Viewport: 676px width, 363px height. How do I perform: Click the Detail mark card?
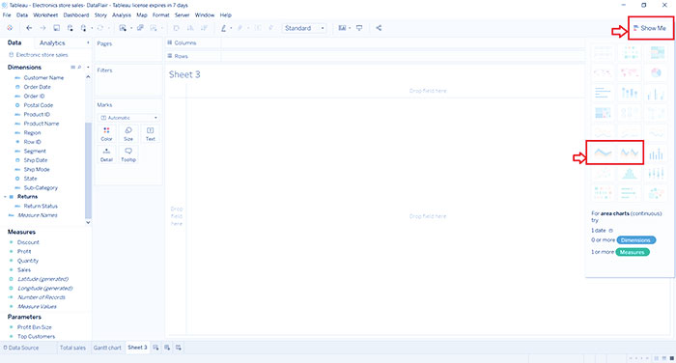(x=106, y=154)
